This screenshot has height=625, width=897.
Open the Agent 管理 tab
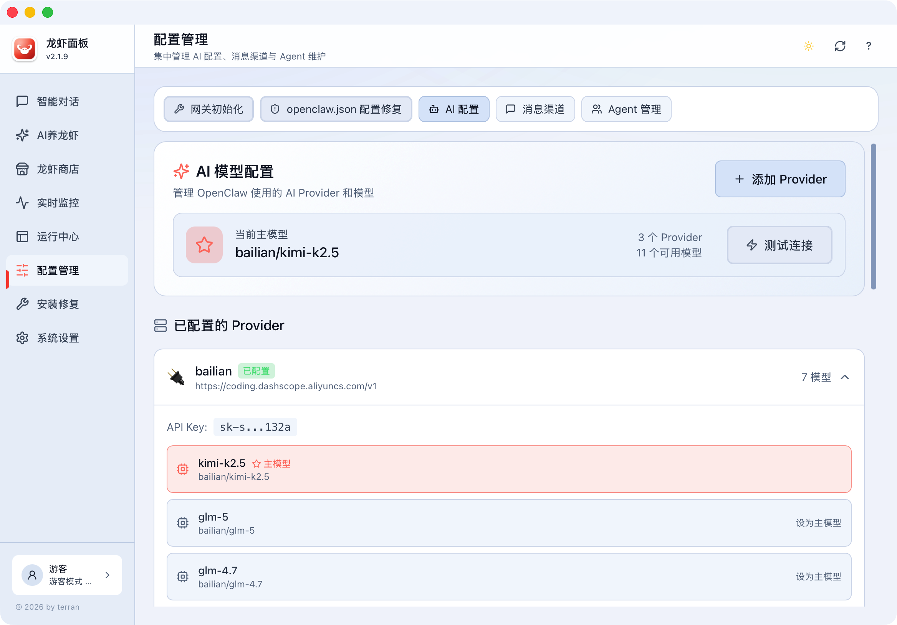click(x=626, y=109)
